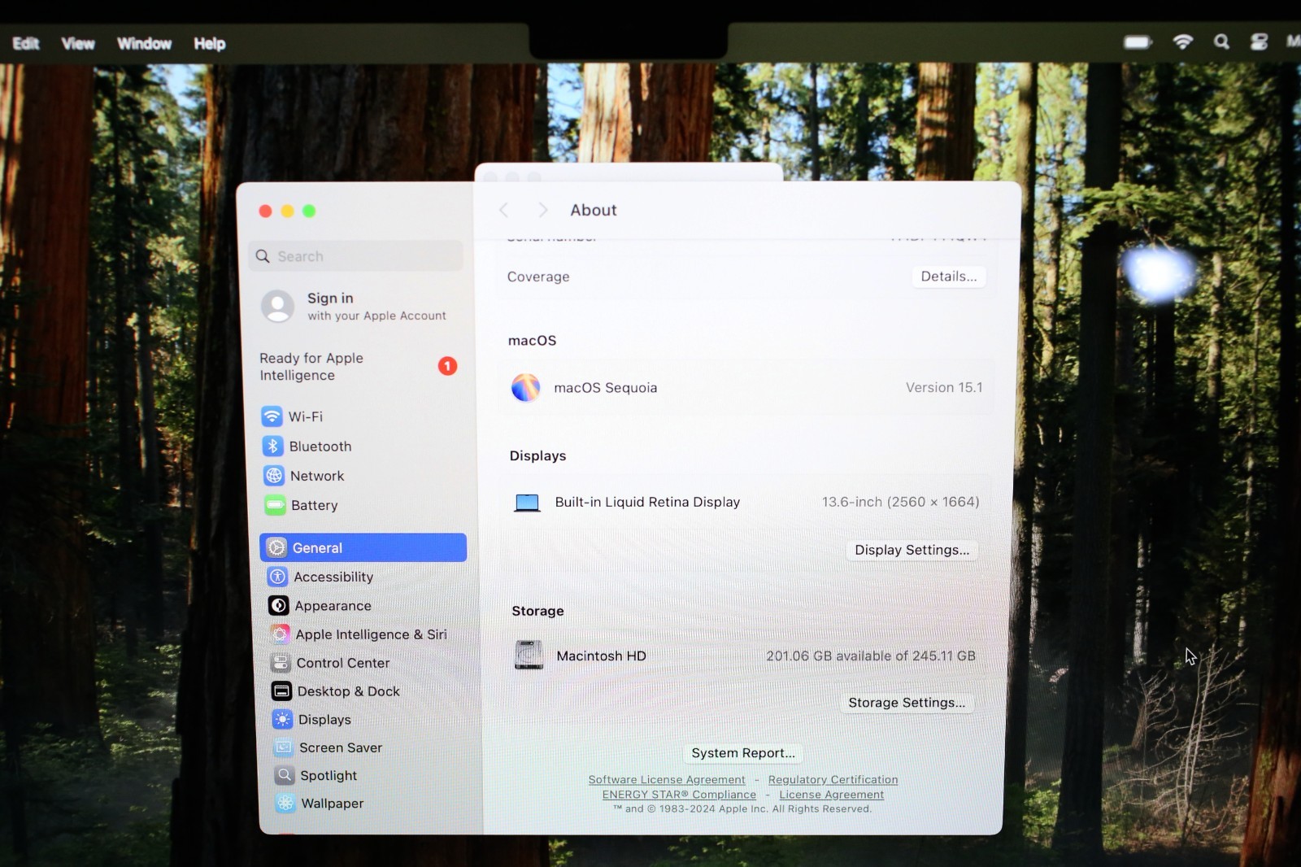Click the 'About' page title
The height and width of the screenshot is (867, 1301).
pyautogui.click(x=594, y=210)
